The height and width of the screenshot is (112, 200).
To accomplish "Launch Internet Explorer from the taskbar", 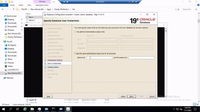I will pyautogui.click(x=25, y=109).
